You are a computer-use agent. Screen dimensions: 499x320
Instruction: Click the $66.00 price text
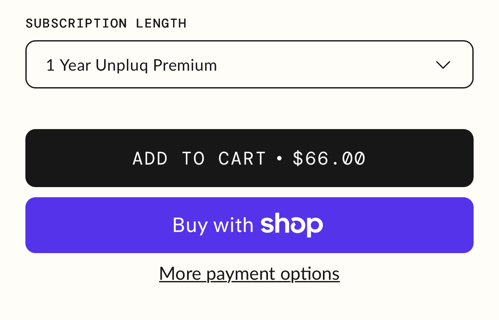[x=329, y=158]
